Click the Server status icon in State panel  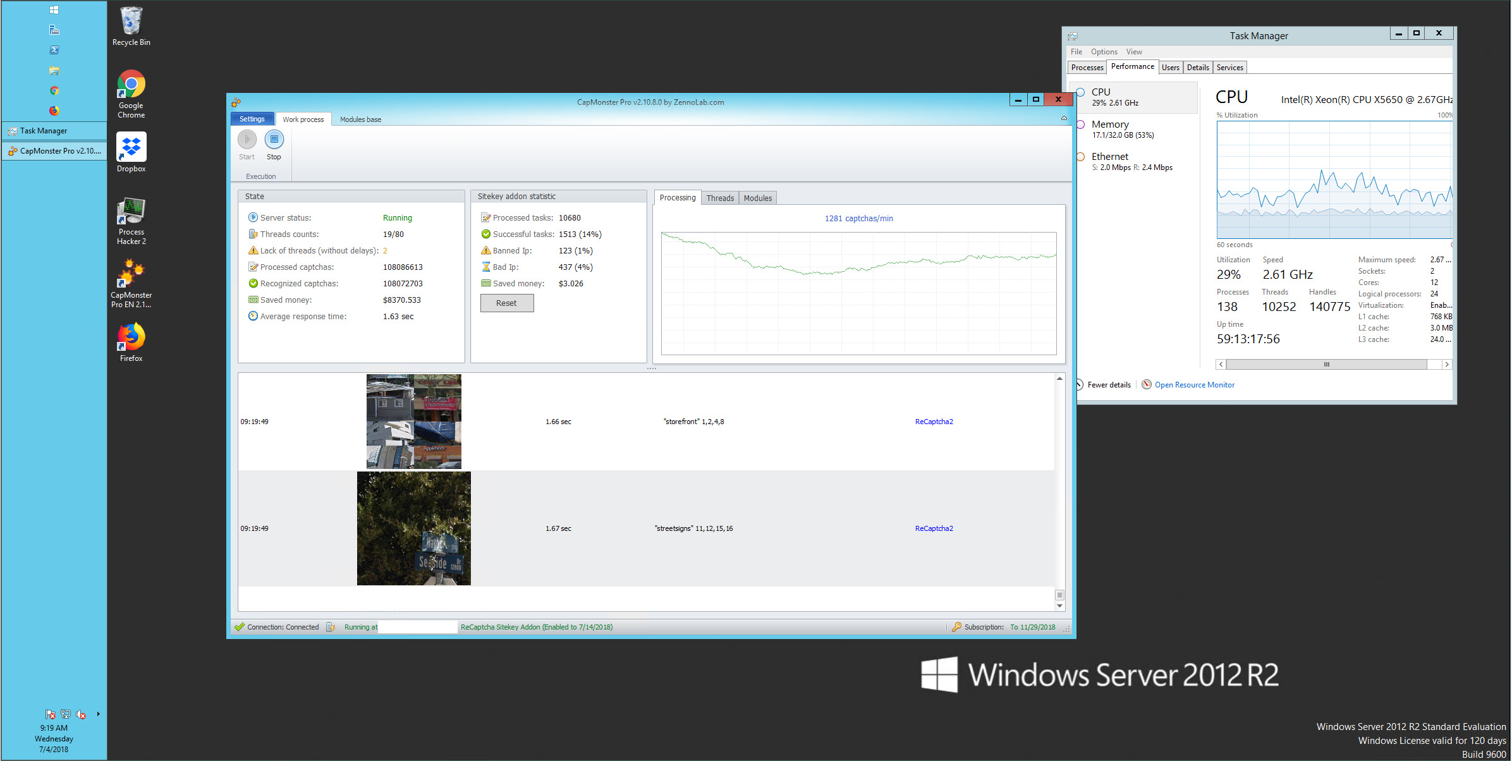click(253, 217)
